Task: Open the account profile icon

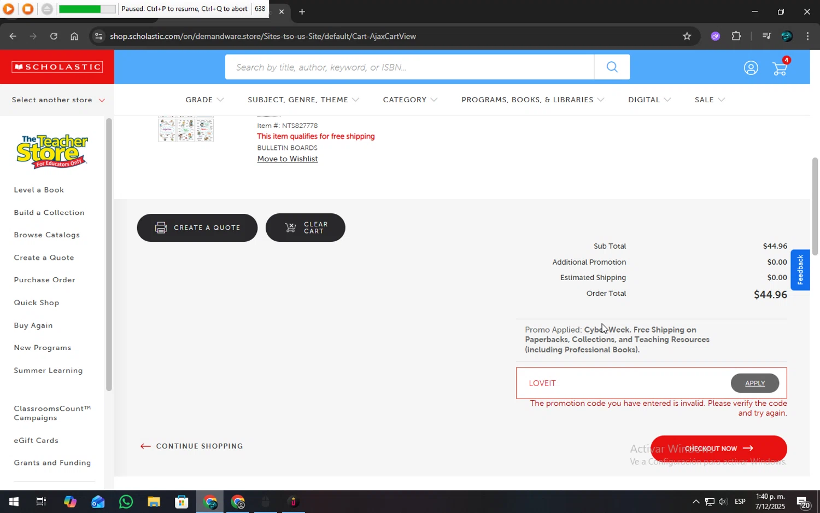Action: coord(751,68)
